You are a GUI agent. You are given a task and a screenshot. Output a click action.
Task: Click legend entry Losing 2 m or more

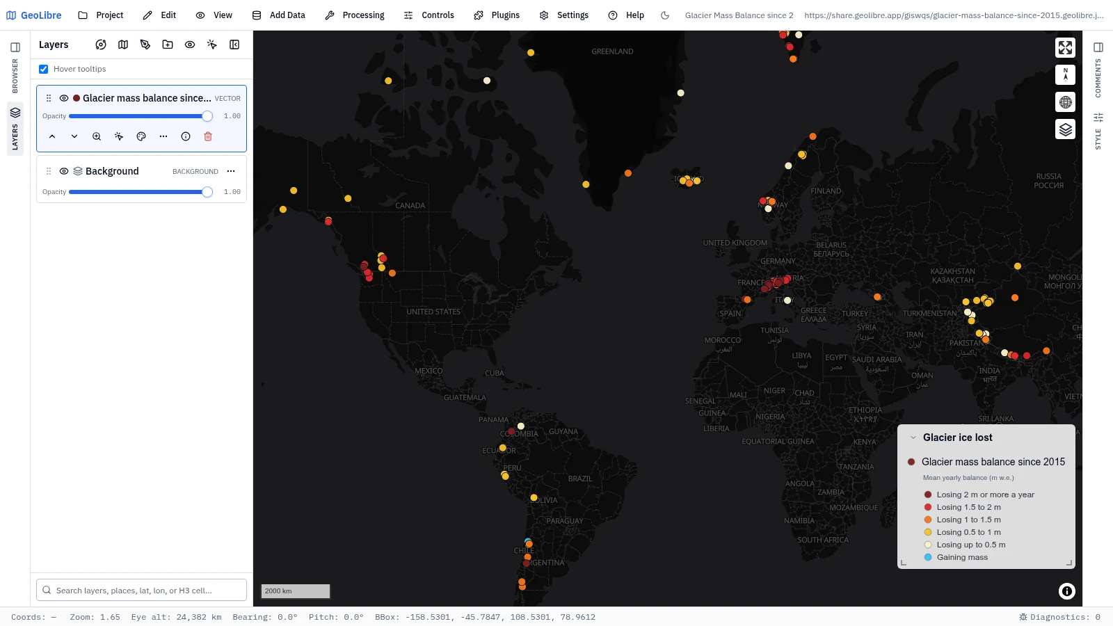click(x=985, y=495)
